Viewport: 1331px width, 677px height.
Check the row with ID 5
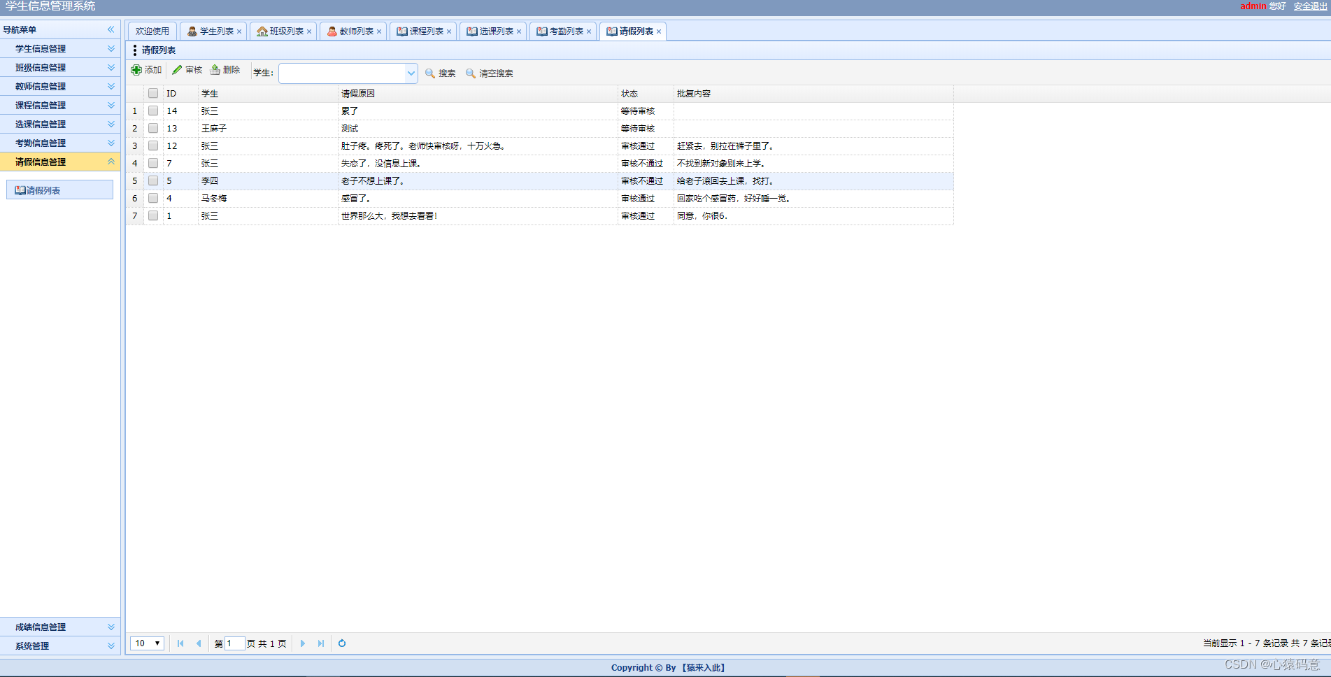click(x=153, y=181)
